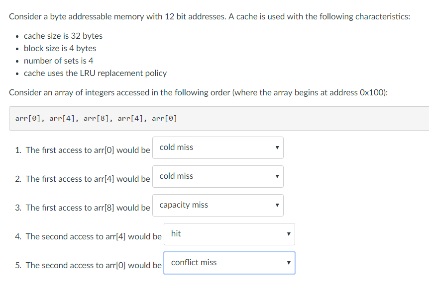
Task: Open the 'hit' dropdown for question 4
Action: point(229,233)
